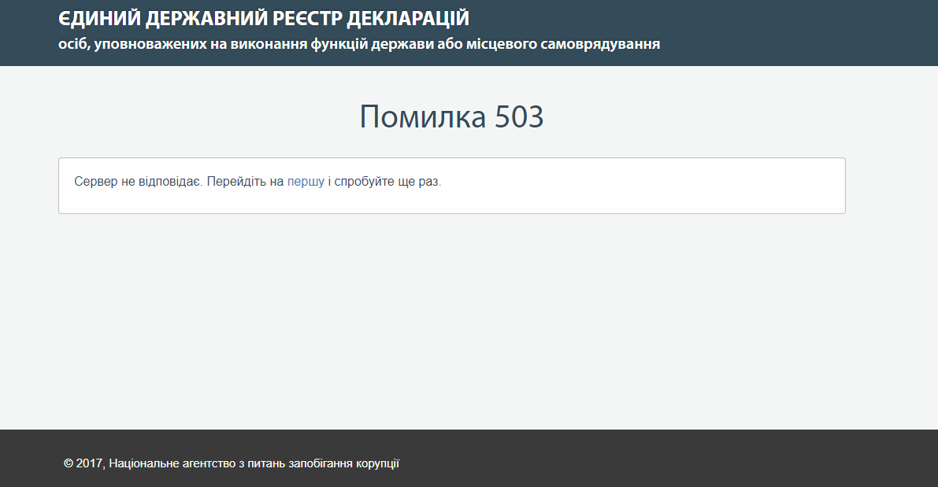Open the "першу" home page link
The width and height of the screenshot is (938, 487).
pyautogui.click(x=306, y=182)
